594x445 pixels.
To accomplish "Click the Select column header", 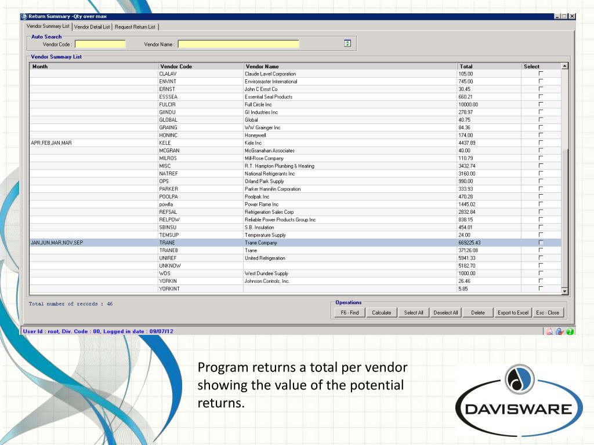I will 541,66.
